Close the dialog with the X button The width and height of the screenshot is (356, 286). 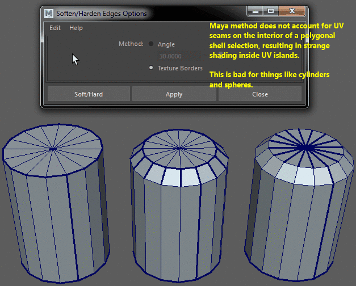click(x=292, y=11)
